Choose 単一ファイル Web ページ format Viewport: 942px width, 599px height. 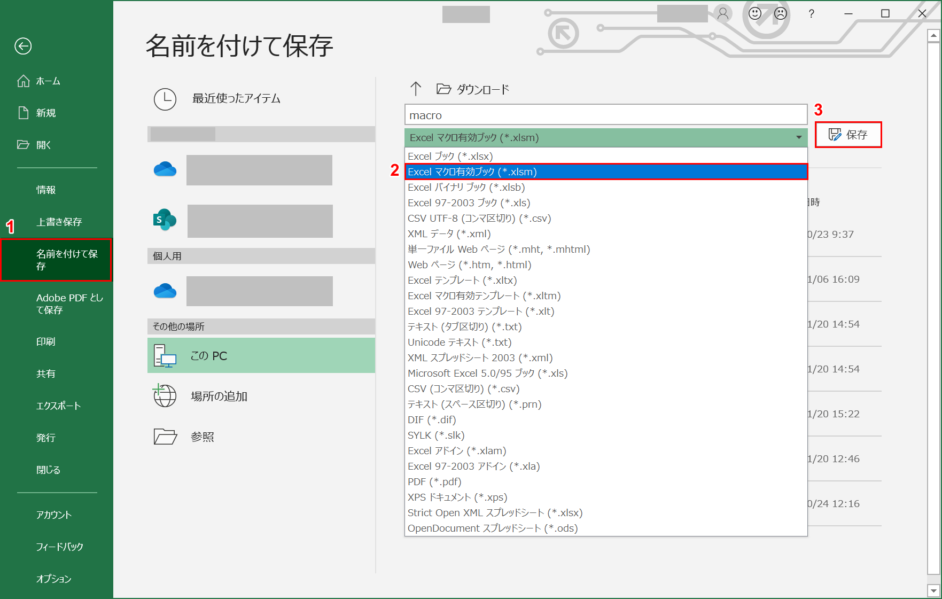pos(606,249)
